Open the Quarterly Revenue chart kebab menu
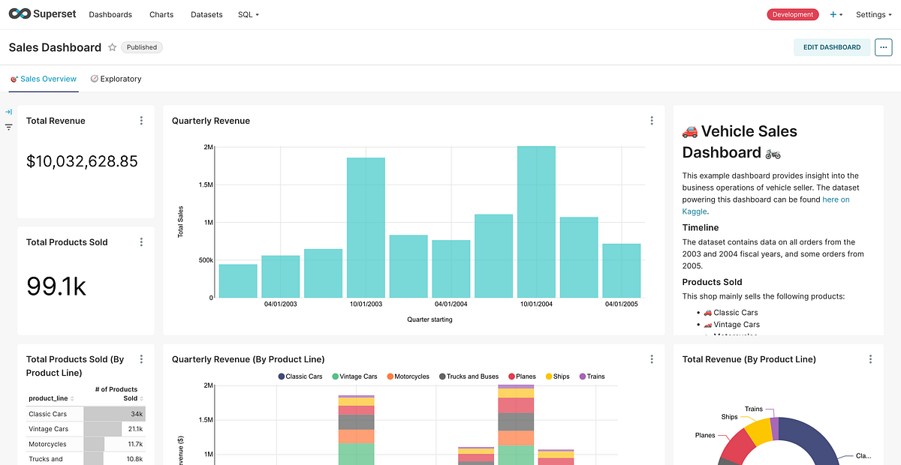Viewport: 901px width, 465px height. coord(652,120)
